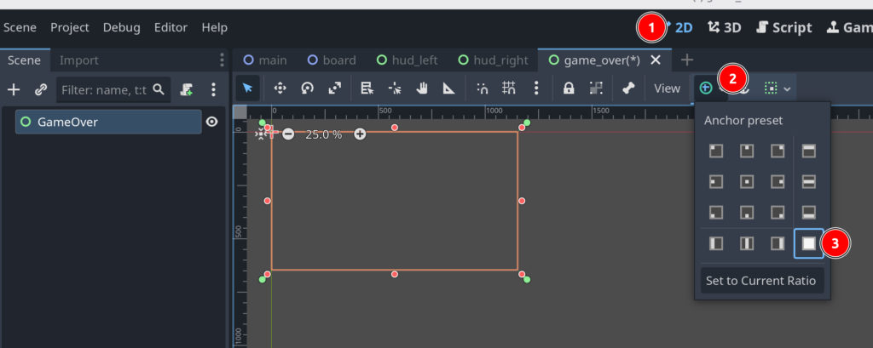This screenshot has width=873, height=348.
Task: Open snapping options three-dot menu
Action: point(535,88)
